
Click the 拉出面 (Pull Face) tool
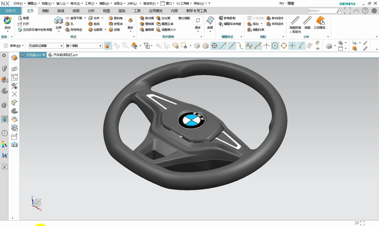[x=163, y=18]
